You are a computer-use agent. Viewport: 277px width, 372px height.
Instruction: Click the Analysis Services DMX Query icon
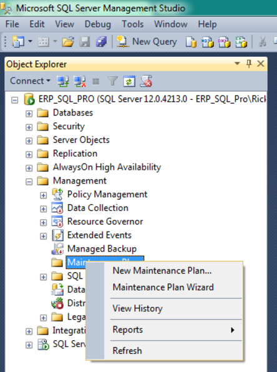224,42
